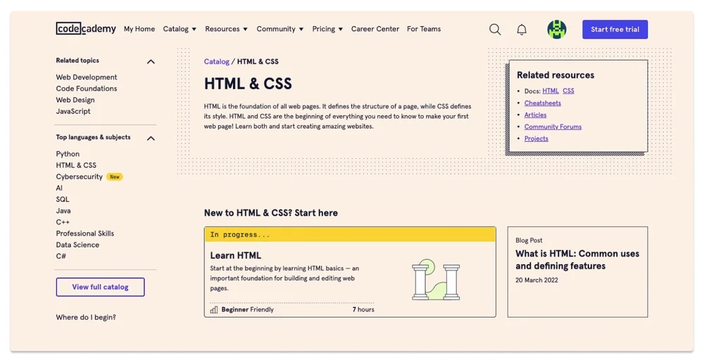Viewport: 704px width, 362px height.
Task: Open Career Center page
Action: [x=375, y=29]
